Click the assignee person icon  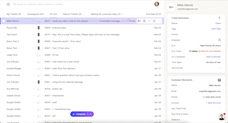pos(219,40)
